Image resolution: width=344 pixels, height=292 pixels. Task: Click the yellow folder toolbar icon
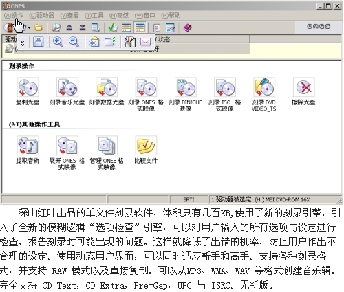[x=39, y=28]
